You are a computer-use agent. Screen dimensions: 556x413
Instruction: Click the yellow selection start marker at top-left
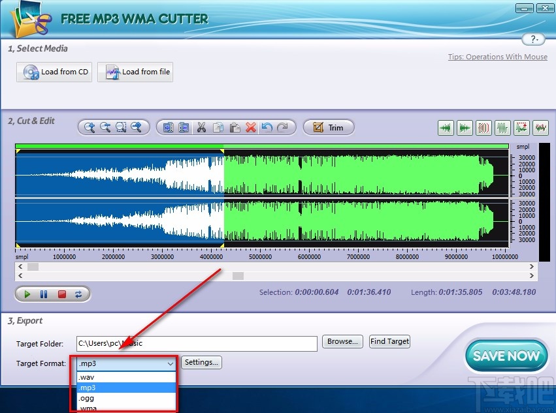click(18, 151)
